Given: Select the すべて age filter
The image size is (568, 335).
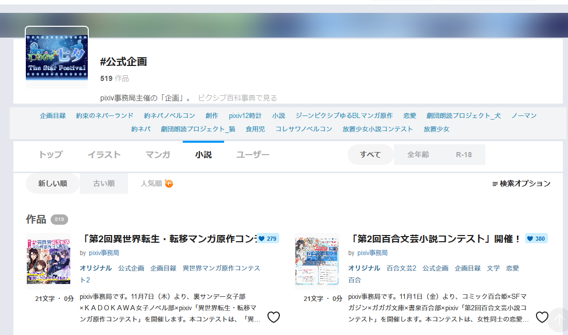Looking at the screenshot, I should coord(371,155).
